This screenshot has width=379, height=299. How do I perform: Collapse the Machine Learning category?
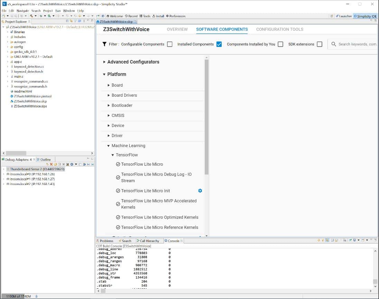109,146
